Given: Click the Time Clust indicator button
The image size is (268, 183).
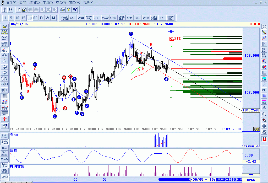Looking at the screenshot, I should [x=154, y=18].
